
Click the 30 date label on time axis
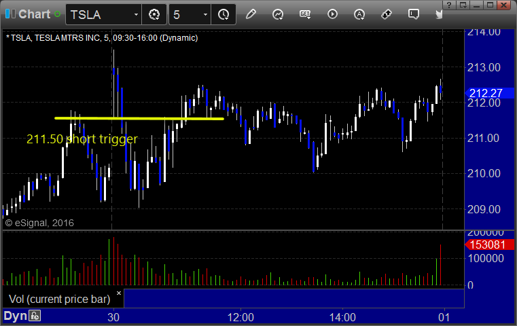click(x=113, y=317)
